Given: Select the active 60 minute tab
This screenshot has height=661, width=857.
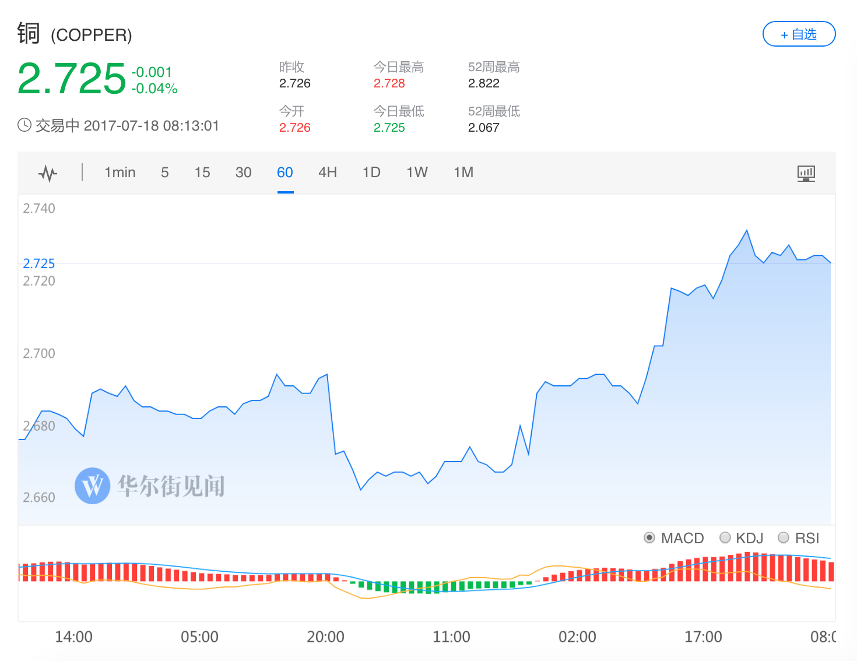Looking at the screenshot, I should point(285,173).
